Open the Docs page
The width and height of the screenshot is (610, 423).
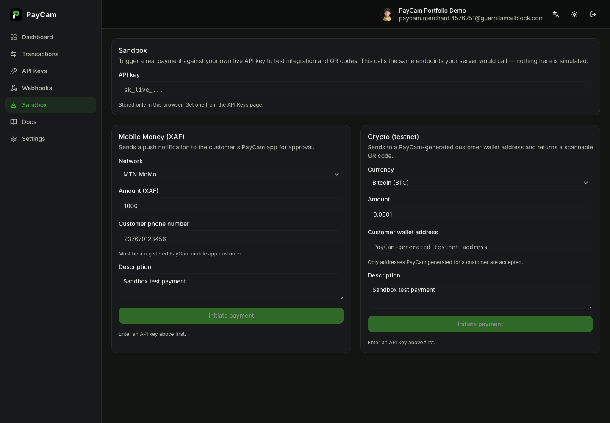pyautogui.click(x=51, y=122)
